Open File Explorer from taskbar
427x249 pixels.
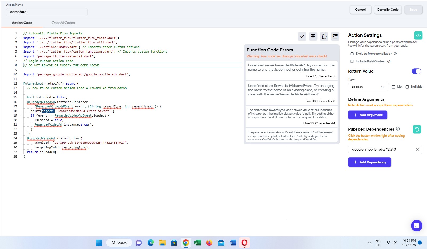[162, 243]
